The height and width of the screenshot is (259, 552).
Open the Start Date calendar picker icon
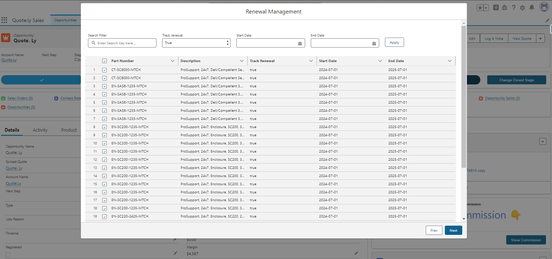point(300,43)
